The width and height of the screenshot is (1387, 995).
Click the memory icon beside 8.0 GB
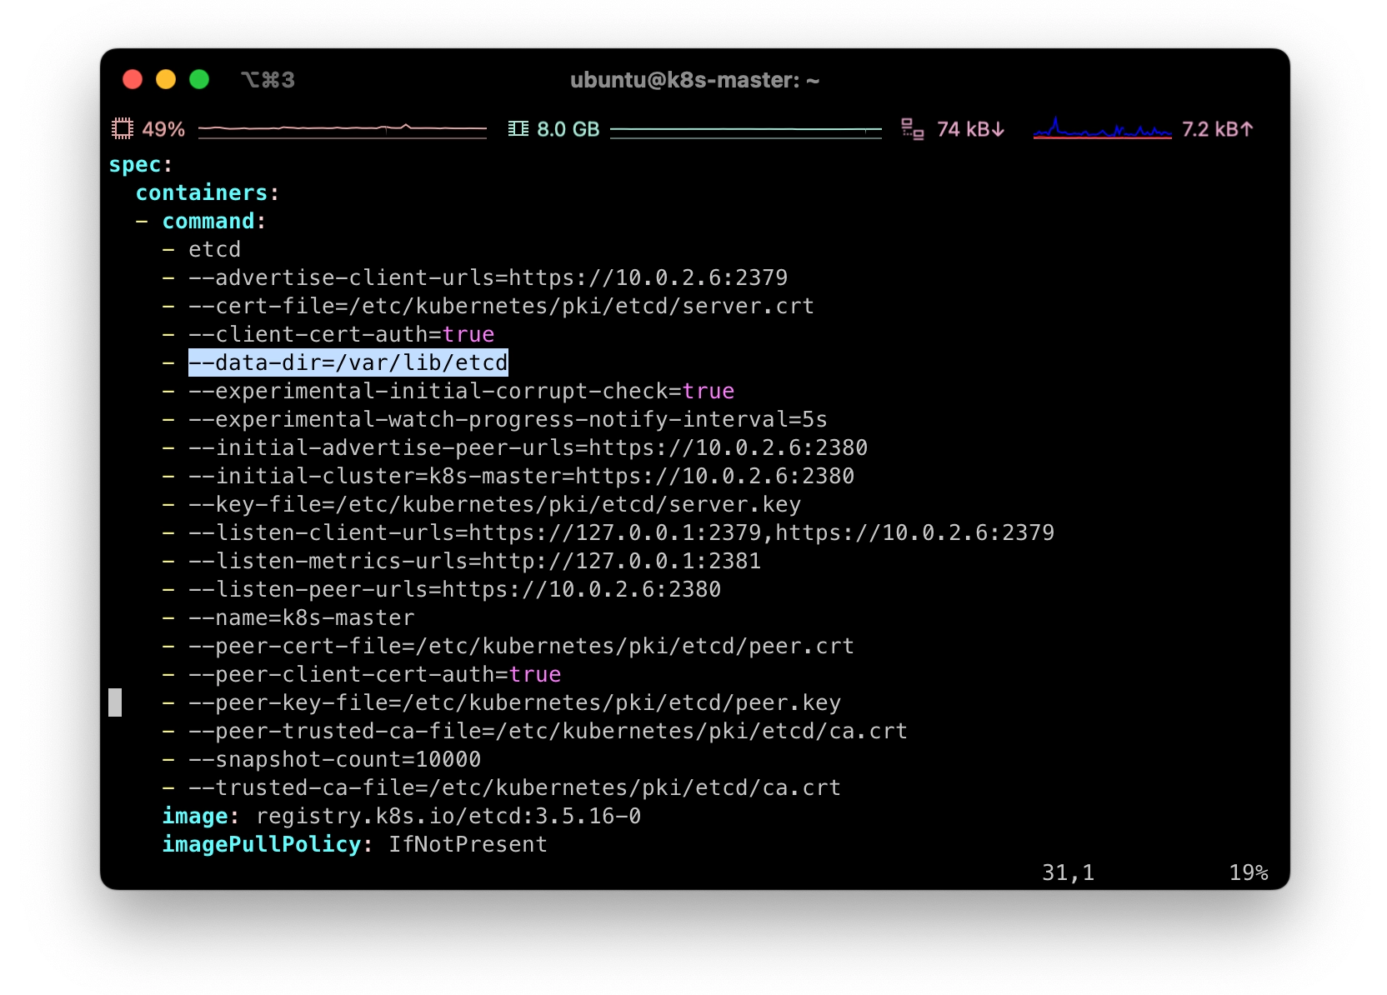518,129
